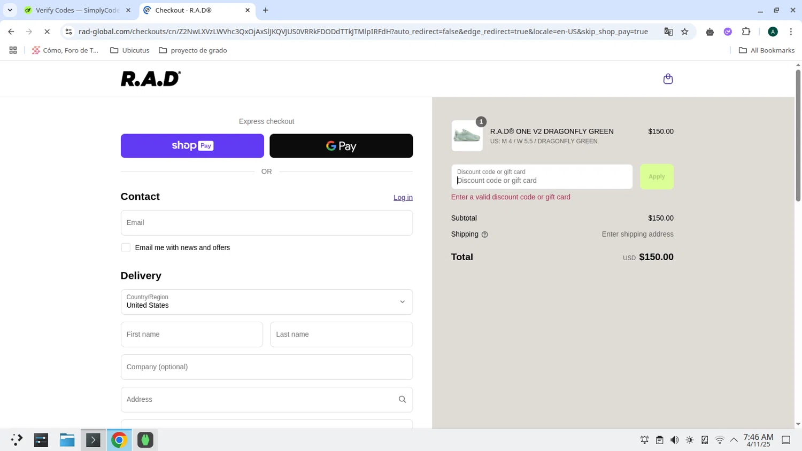Click the $150.00 total amount
This screenshot has height=451, width=802.
[656, 257]
